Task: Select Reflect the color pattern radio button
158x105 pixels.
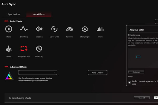Action: coord(130,82)
